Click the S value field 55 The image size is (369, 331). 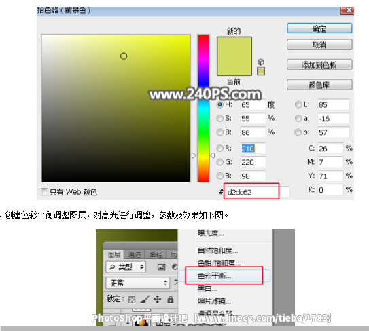click(253, 119)
